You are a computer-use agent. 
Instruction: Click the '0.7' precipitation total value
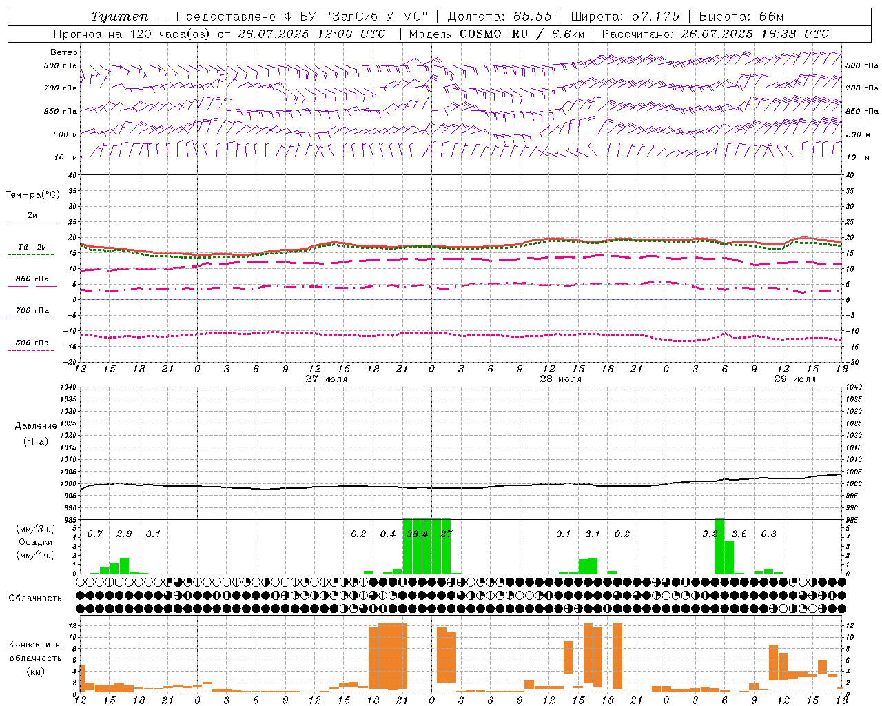click(95, 534)
